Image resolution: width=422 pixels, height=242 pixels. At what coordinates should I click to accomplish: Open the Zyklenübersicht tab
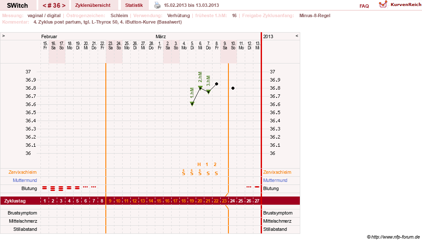click(x=93, y=5)
